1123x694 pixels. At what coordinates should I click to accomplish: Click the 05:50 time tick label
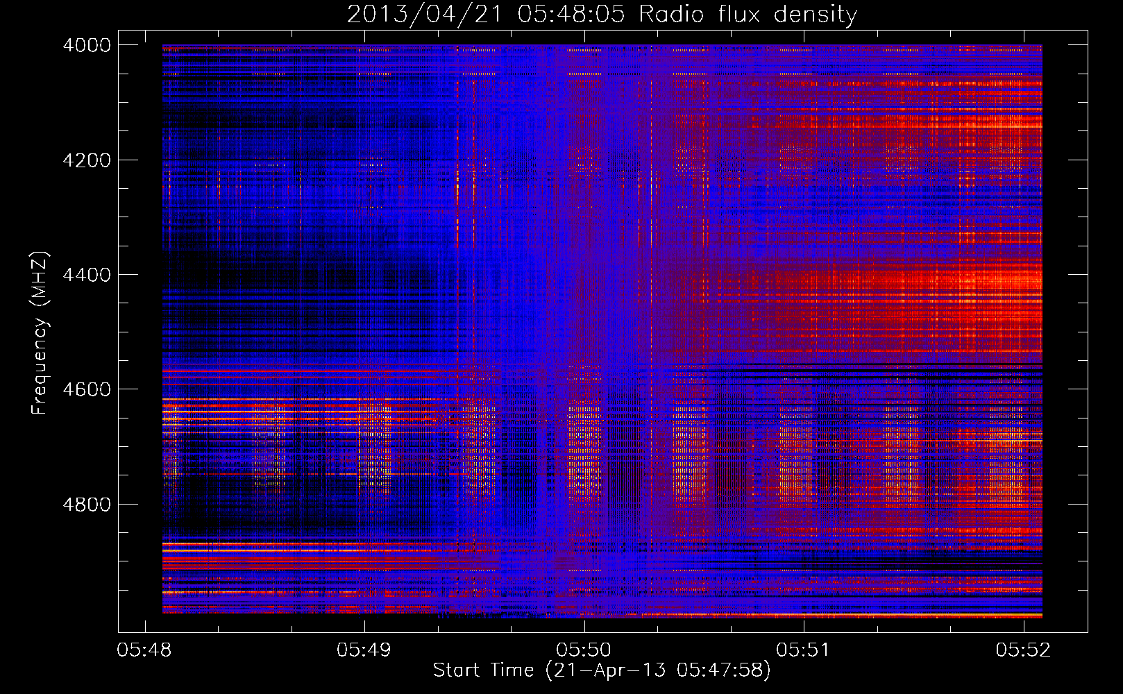584,650
